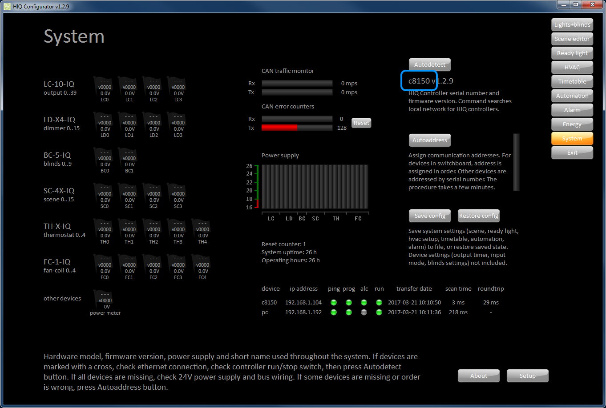Click the c8150 green run status LED
The height and width of the screenshot is (408, 606).
[x=379, y=303]
